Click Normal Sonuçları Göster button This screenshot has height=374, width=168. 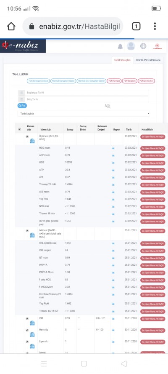(63, 81)
